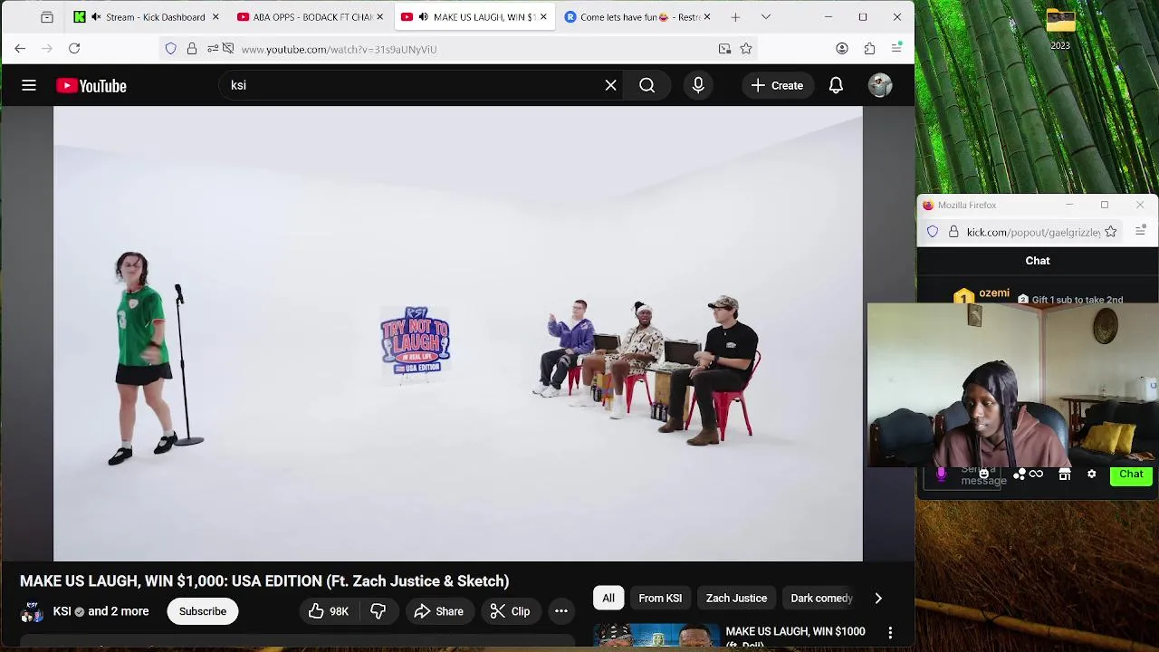Switch to 'Come lets have fun' tab
This screenshot has width=1159, height=652.
click(x=637, y=16)
